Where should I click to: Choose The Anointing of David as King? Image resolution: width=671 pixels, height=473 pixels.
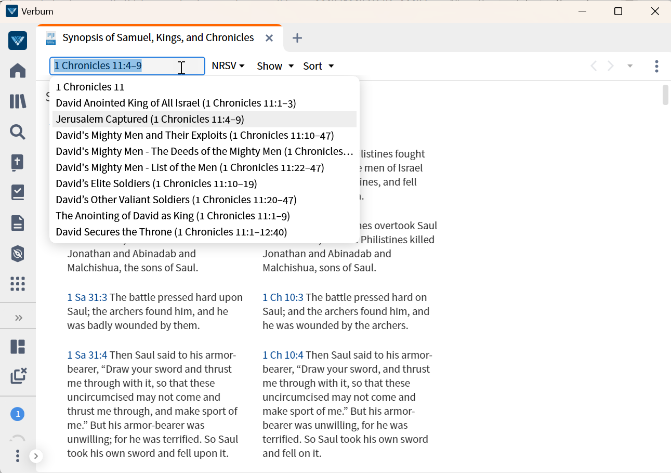(x=204, y=216)
